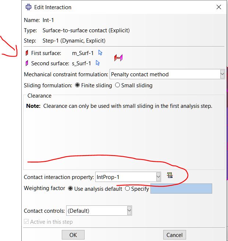Expand the Contact controls dropdown
Image resolution: width=228 pixels, height=241 pixels.
click(129, 211)
